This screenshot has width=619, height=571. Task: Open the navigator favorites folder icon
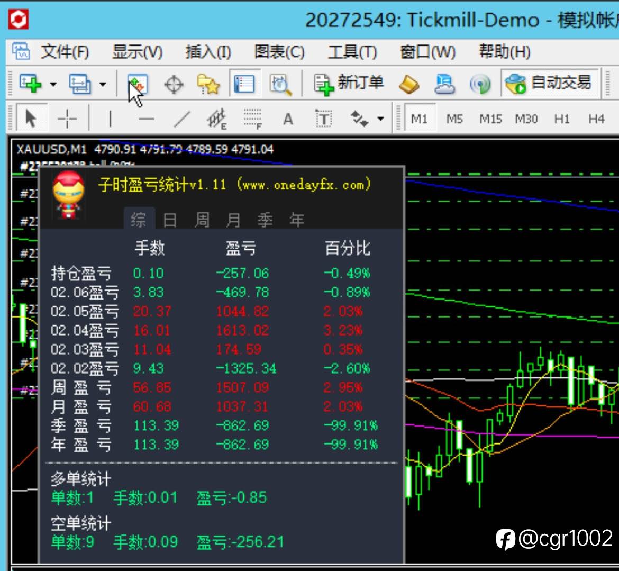[x=208, y=84]
